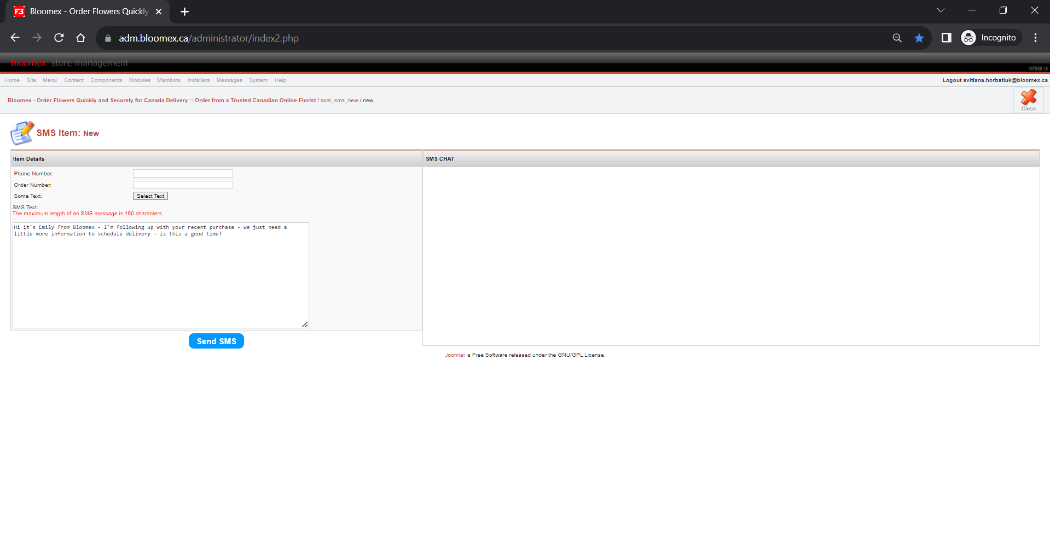Open the Mambots menu
Screen dimensions: 1050x560
click(x=169, y=80)
